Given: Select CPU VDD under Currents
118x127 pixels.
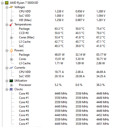Looking at the screenshot, I should pos(25,72).
